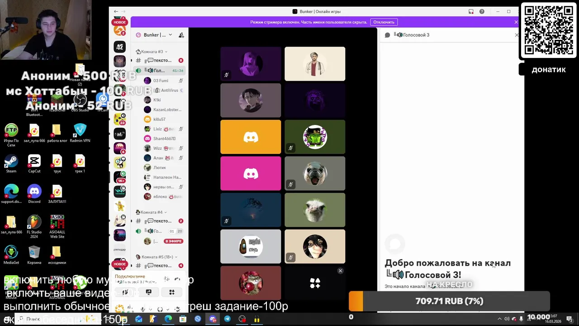The height and width of the screenshot is (326, 579).
Task: Select user 03 Fumi in voice list
Action: tap(164, 81)
